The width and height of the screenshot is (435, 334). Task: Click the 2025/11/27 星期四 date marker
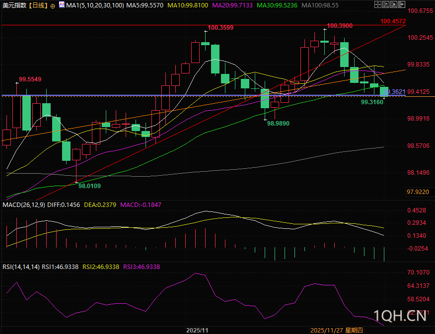coord(337,330)
